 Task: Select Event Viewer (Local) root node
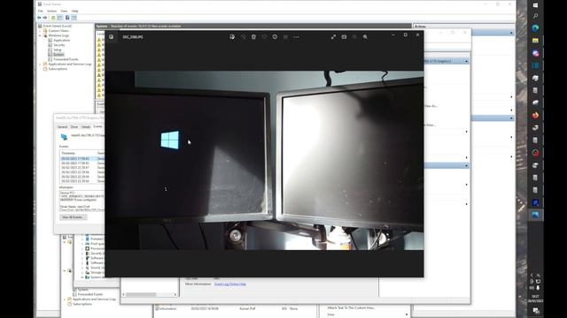coord(57,26)
